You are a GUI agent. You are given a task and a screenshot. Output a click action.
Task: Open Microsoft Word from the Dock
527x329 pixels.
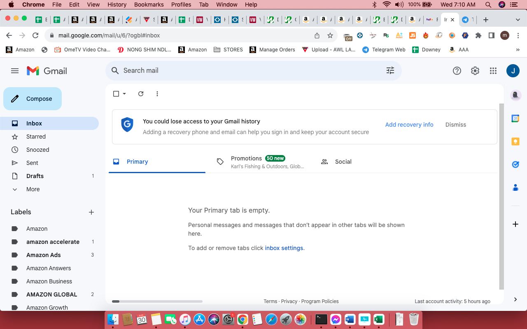click(350, 319)
